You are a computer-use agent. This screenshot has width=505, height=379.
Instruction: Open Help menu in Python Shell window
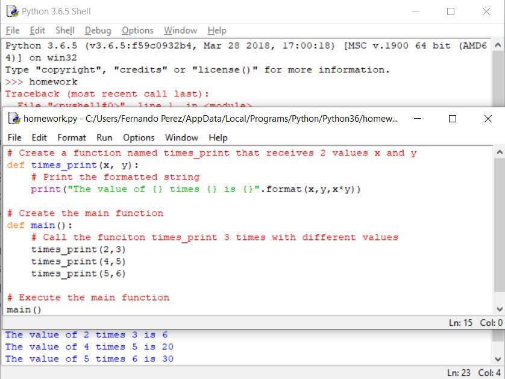click(217, 31)
